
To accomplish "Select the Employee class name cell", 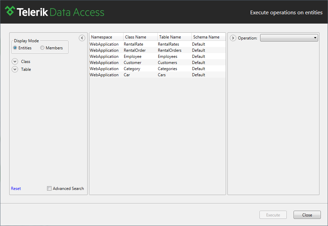I will pyautogui.click(x=133, y=56).
